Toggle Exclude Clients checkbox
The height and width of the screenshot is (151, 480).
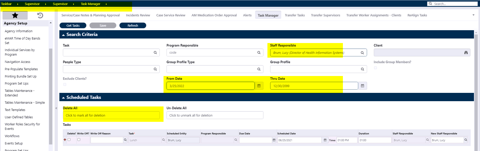(x=65, y=85)
